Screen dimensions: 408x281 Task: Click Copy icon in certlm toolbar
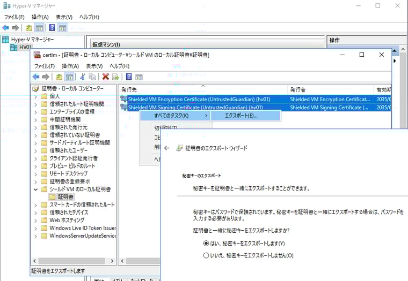click(92, 77)
